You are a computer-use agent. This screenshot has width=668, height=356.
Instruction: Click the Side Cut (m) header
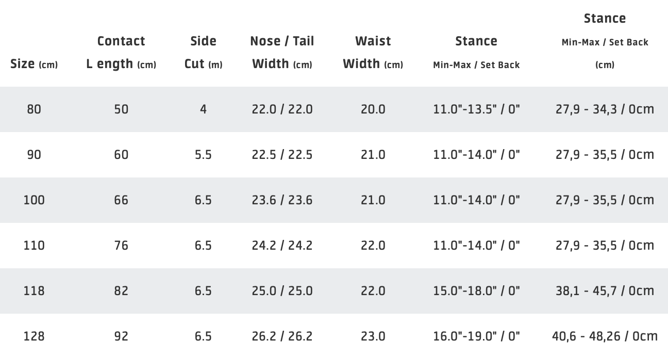pyautogui.click(x=203, y=52)
